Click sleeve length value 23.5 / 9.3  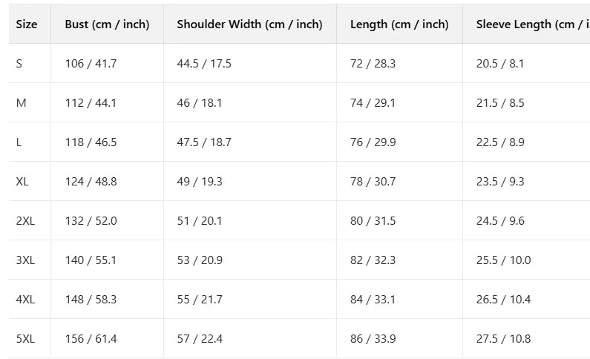click(500, 182)
